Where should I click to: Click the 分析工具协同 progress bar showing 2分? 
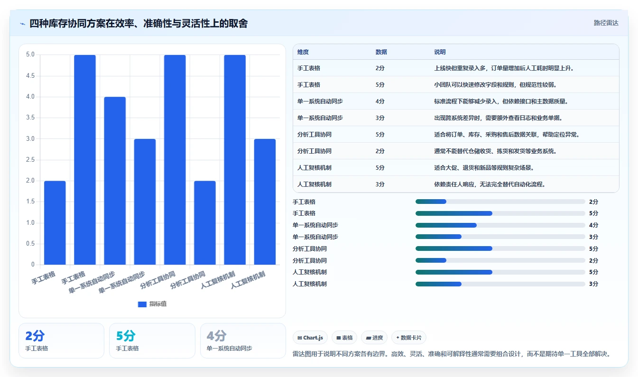[x=500, y=260]
